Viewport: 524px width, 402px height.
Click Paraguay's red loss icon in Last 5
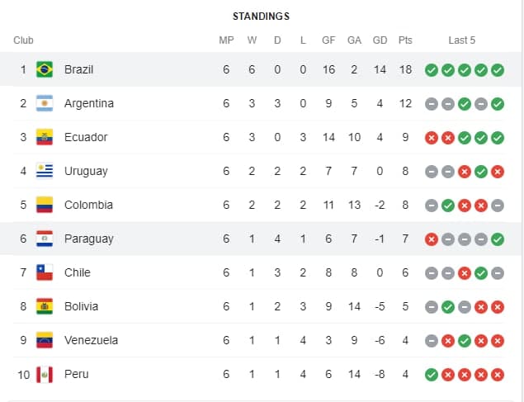431,239
